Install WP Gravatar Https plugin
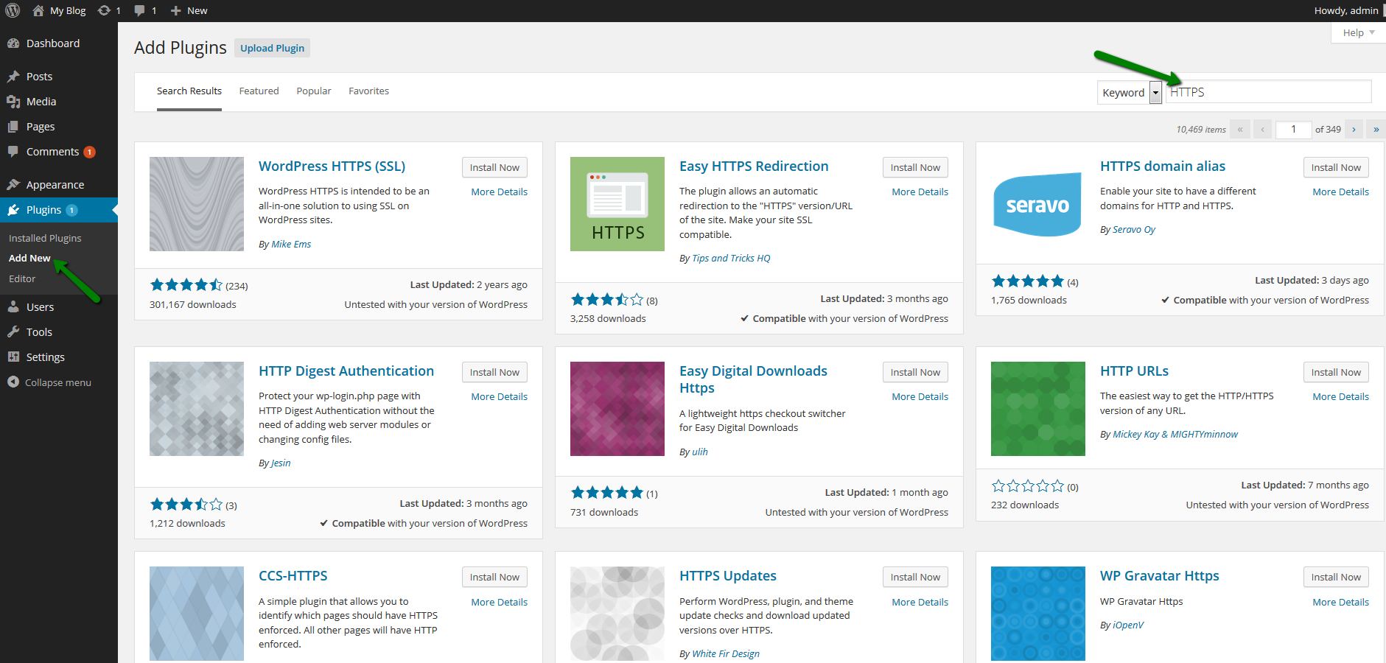Image resolution: width=1386 pixels, height=663 pixels. click(x=1336, y=577)
